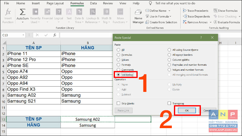
Task: Open the Logical functions icon
Action: coord(59,12)
